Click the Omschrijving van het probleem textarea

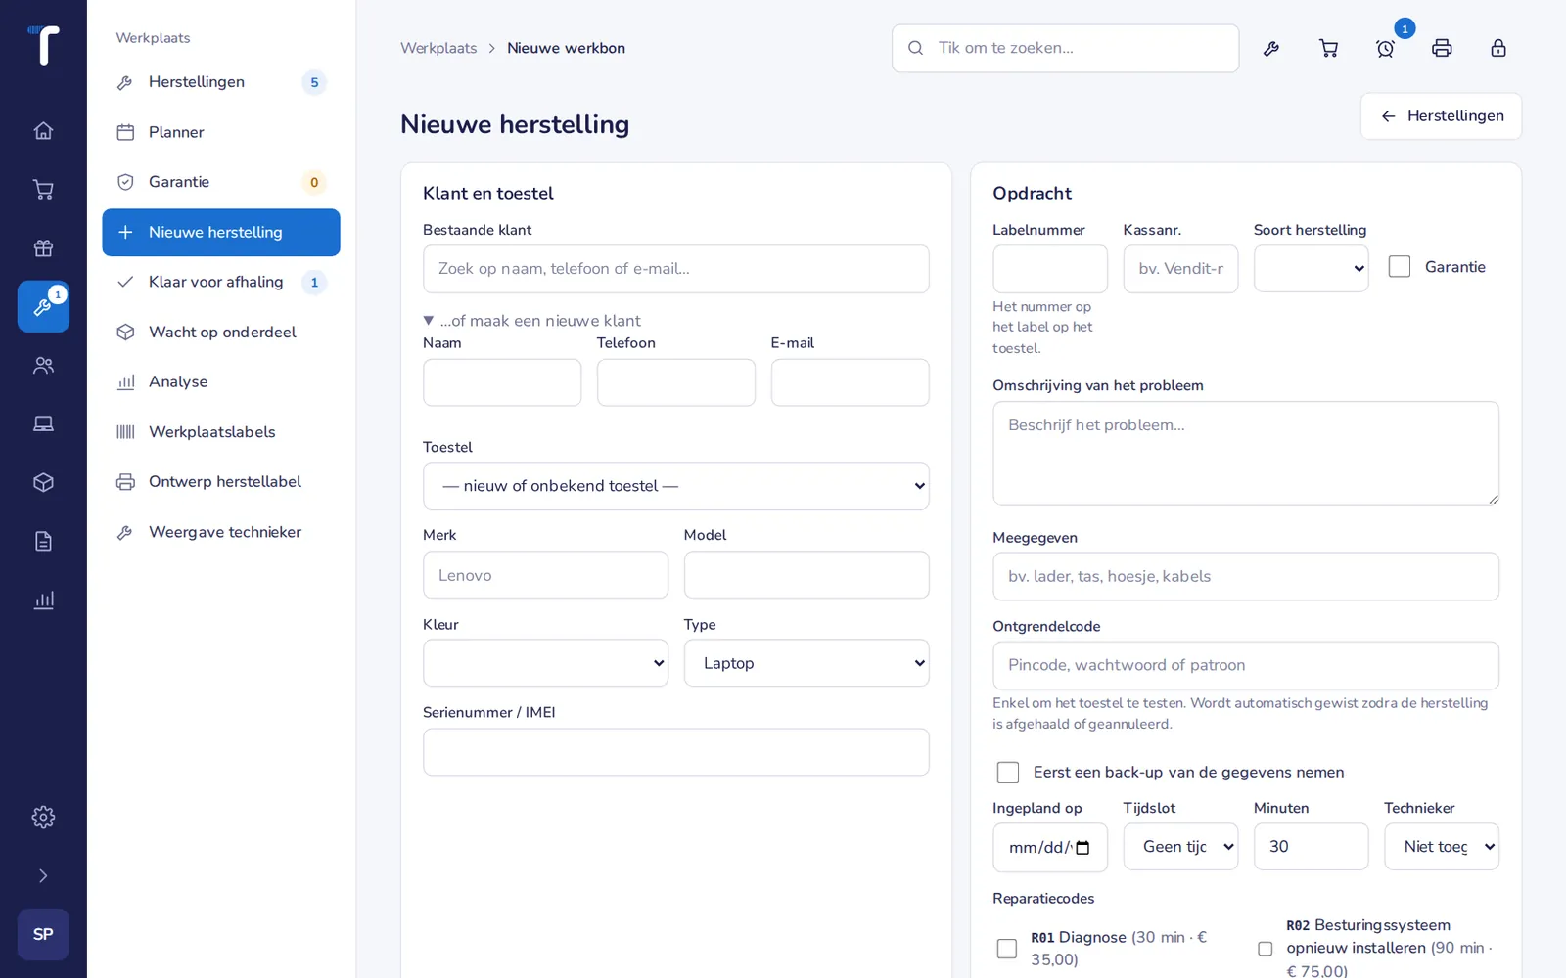click(x=1246, y=453)
